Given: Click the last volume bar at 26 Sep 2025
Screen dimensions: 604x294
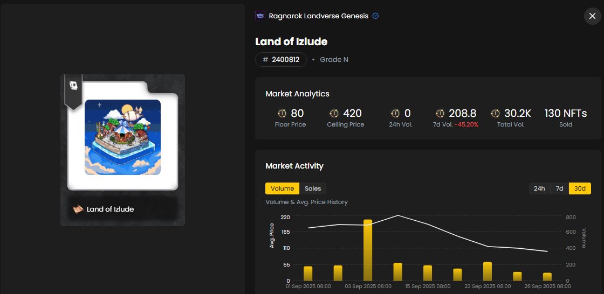Looking at the screenshot, I should coord(547,277).
